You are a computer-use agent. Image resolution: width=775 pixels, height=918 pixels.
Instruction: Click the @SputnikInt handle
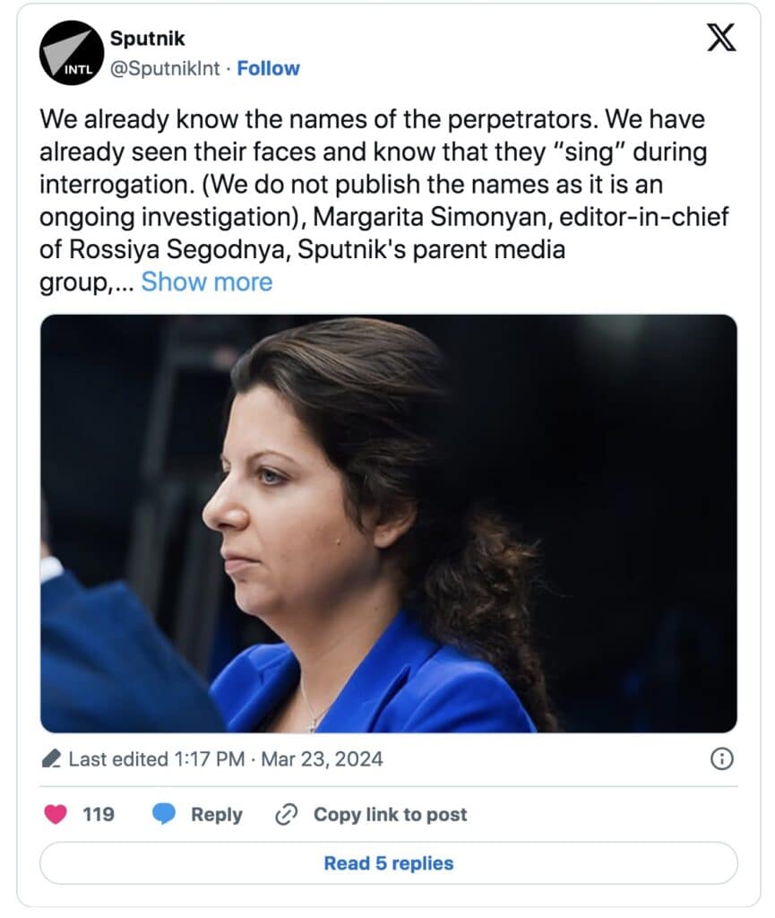[164, 68]
